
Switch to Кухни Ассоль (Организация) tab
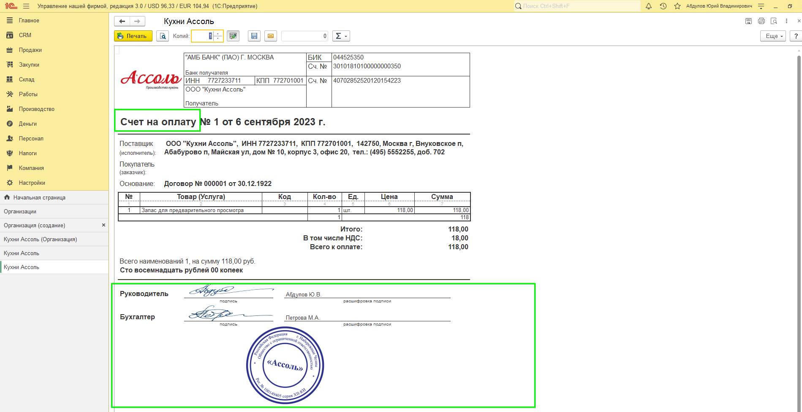pos(54,239)
